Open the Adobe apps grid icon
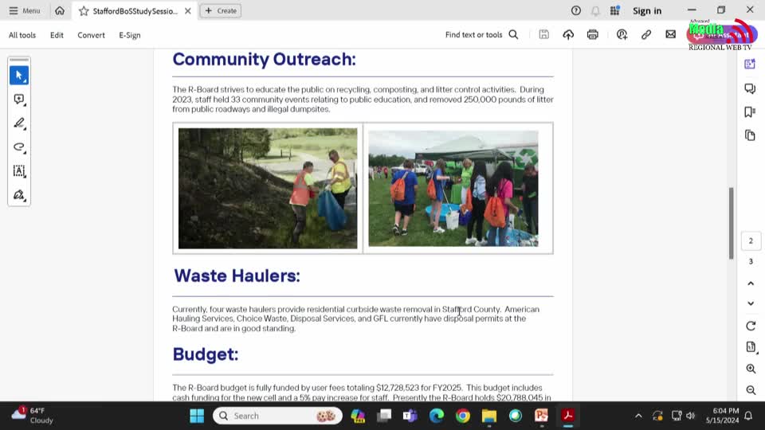765x430 pixels. [x=614, y=10]
